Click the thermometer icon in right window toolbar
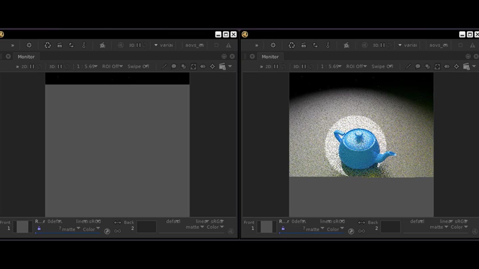 [328, 45]
